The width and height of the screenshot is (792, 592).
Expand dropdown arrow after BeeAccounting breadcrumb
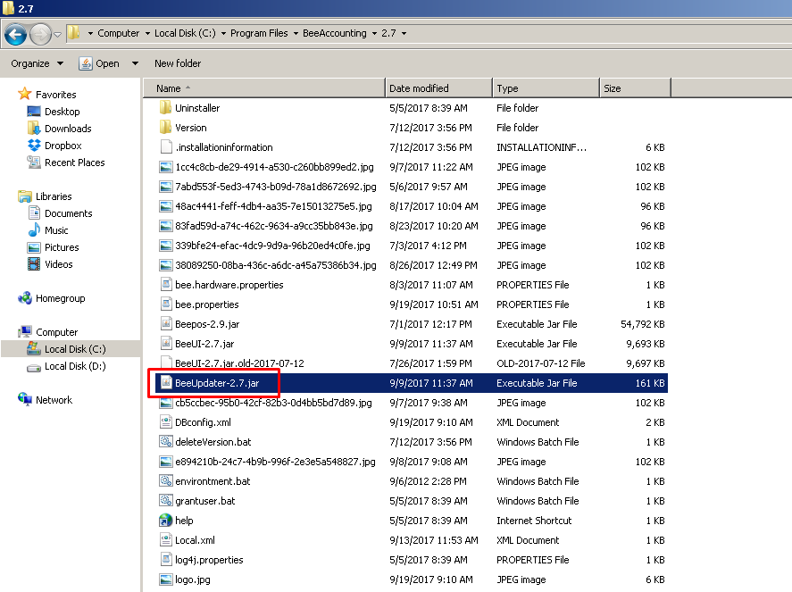(374, 34)
